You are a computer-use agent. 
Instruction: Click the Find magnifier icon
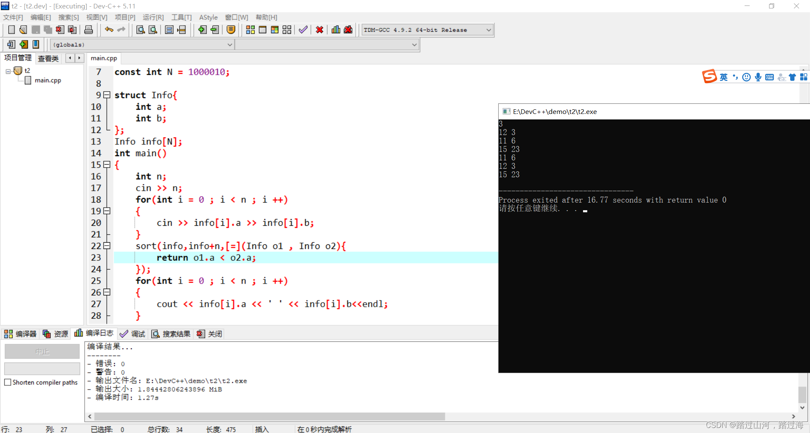141,30
